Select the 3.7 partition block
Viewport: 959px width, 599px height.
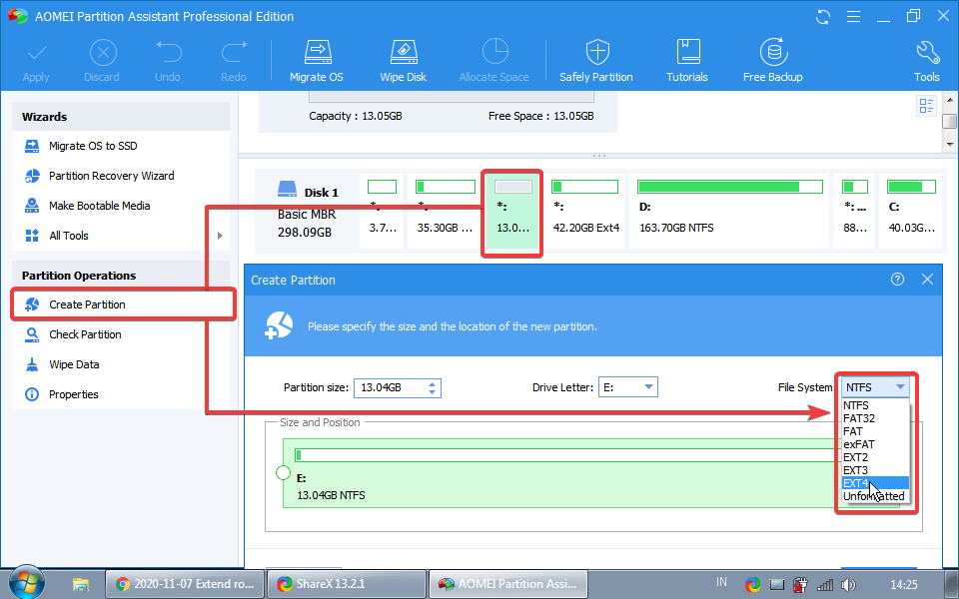[382, 212]
